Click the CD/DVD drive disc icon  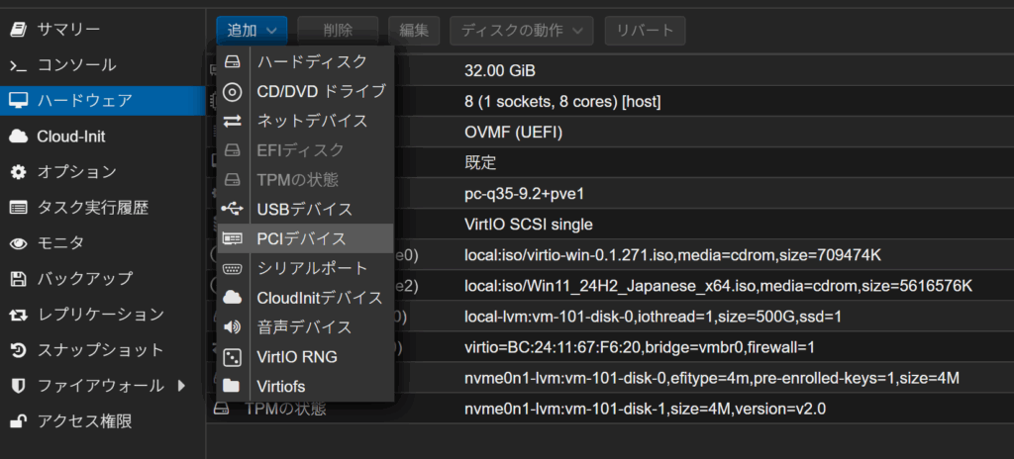click(x=233, y=92)
